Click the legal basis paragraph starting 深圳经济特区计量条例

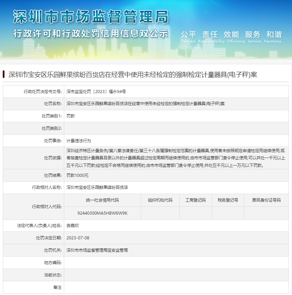[x=176, y=158]
